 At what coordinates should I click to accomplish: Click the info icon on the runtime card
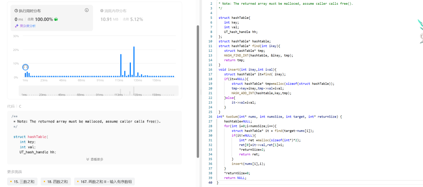pos(87,10)
